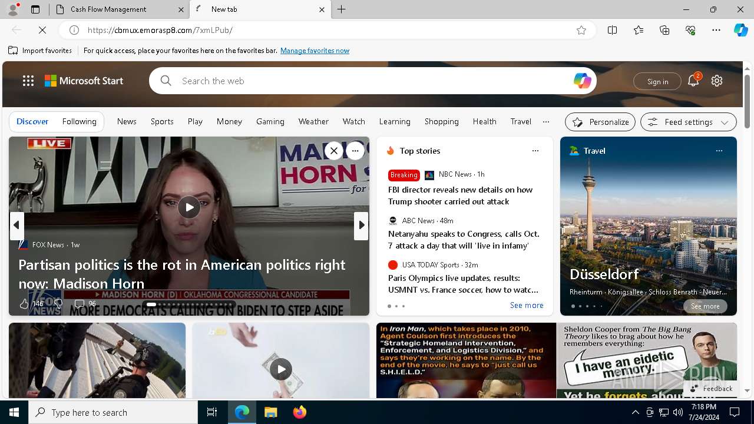The image size is (754, 424).
Task: Click the Copilot icon in search box
Action: (x=582, y=81)
